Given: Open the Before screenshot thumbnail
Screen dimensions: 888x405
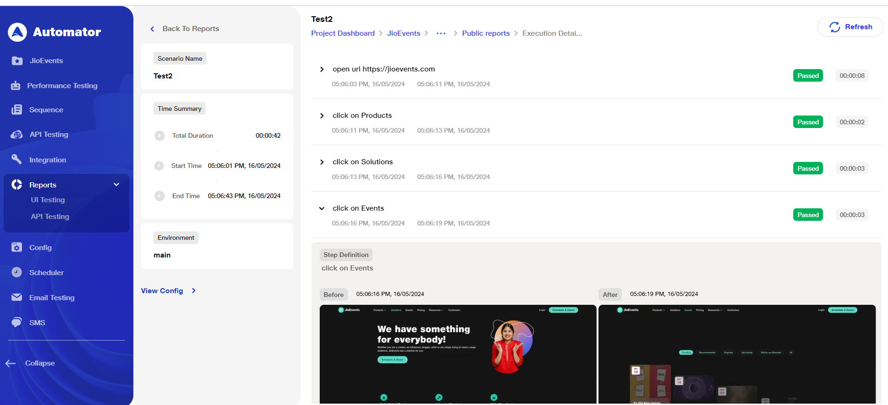Looking at the screenshot, I should pos(458,354).
